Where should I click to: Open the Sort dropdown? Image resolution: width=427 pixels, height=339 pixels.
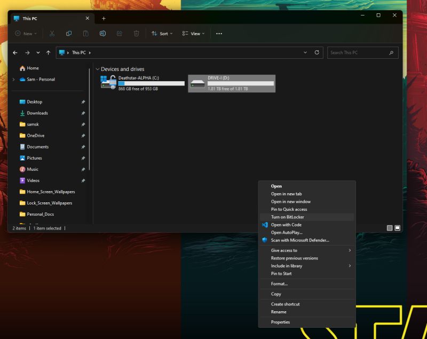(162, 34)
